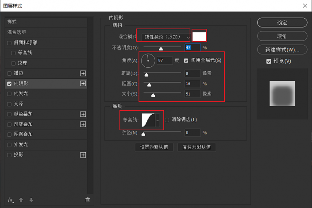This screenshot has width=312, height=208.
Task: Select 混合选项 in the styles list
Action: [x=17, y=32]
